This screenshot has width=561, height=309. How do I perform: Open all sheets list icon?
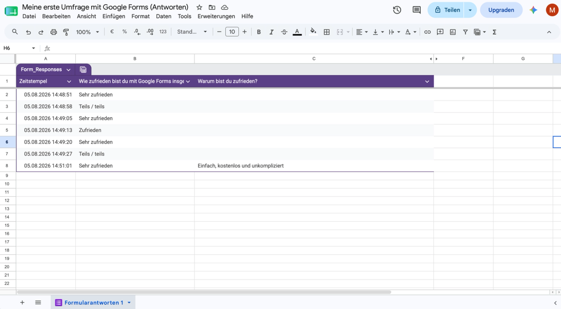tap(38, 302)
